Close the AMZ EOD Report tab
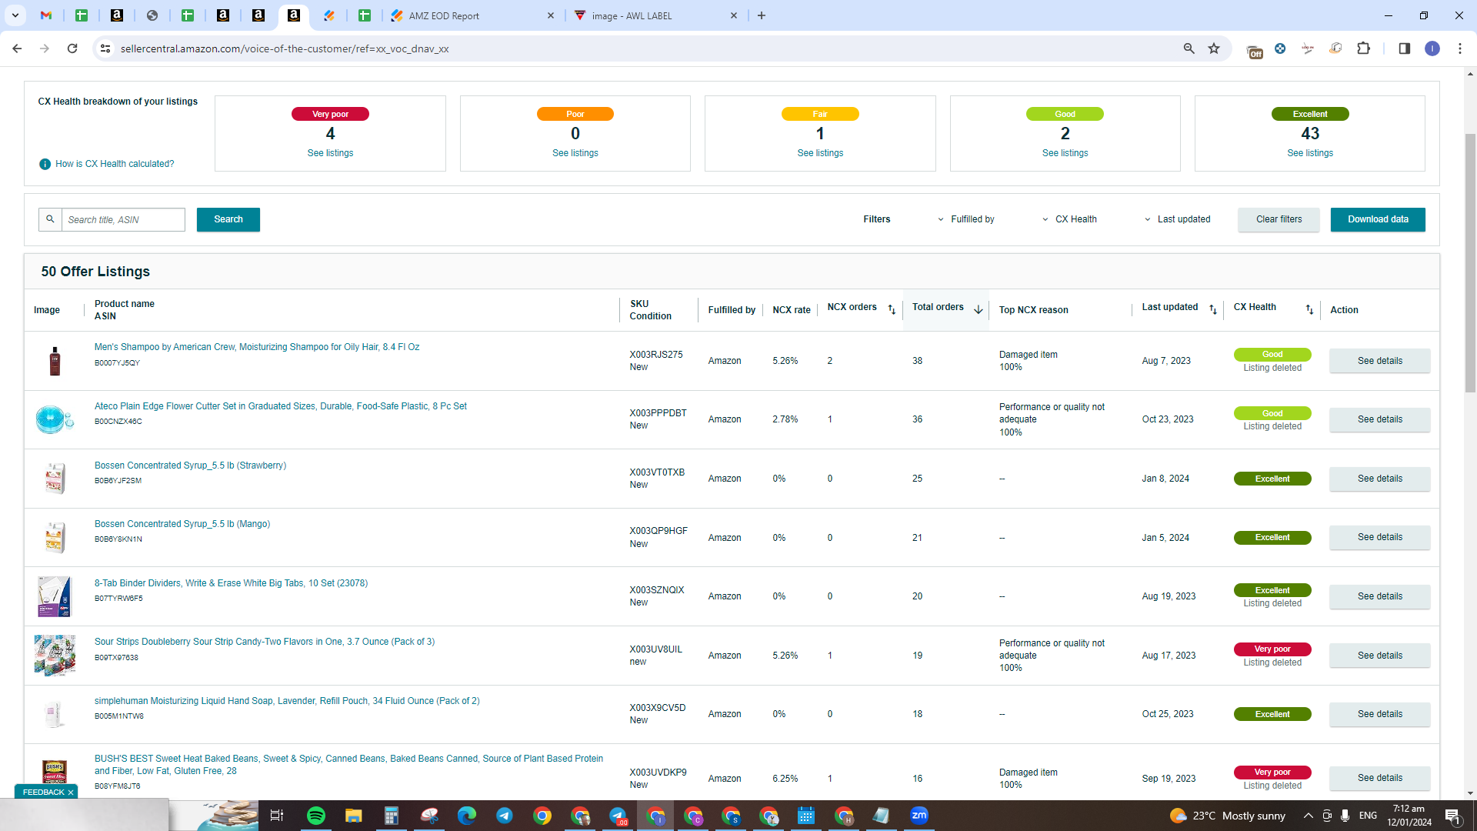1477x831 pixels. (x=551, y=15)
